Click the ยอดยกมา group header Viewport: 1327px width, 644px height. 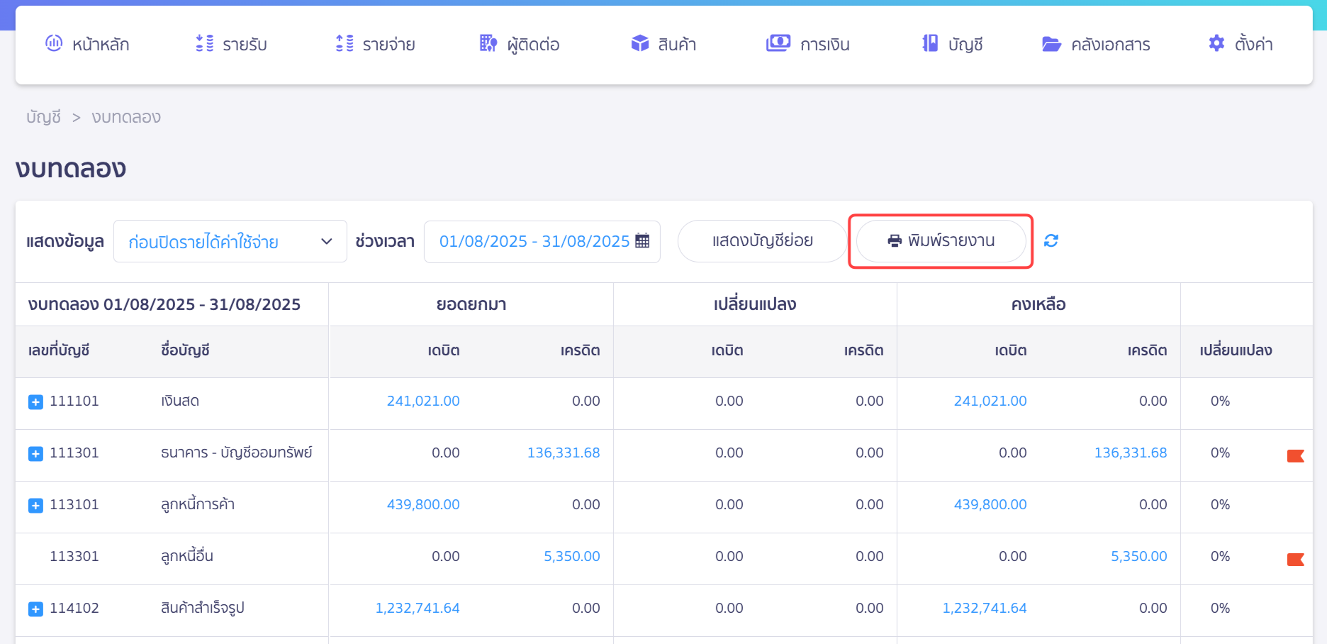click(471, 304)
